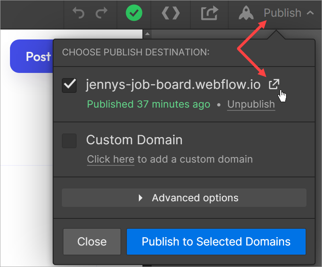Click the redo arrow icon

click(102, 13)
